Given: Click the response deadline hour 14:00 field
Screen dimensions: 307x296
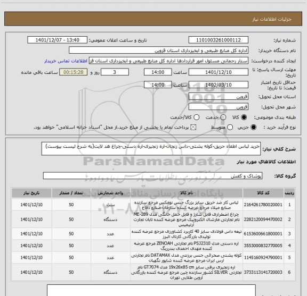Looking at the screenshot, I should tap(158, 72).
